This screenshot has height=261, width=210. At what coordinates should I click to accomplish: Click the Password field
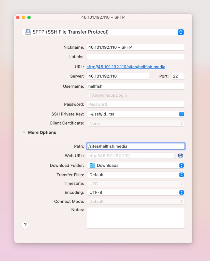point(136,104)
